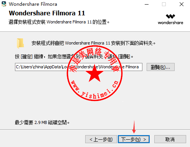The width and height of the screenshot is (190, 147).
Task: Close the installer with the X button
Action: [182, 4]
